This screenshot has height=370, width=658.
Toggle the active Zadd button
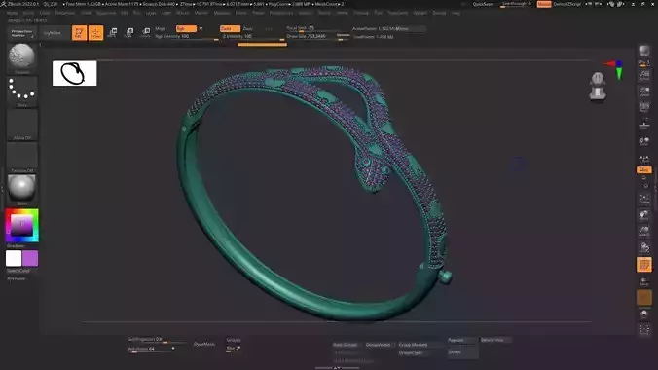230,29
